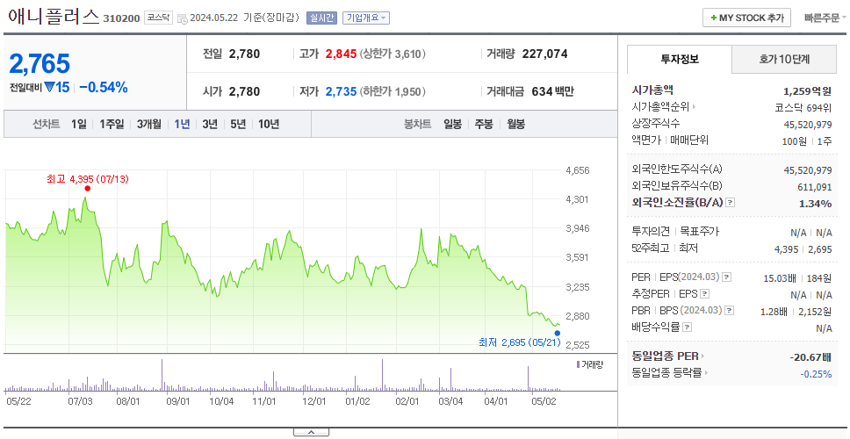The image size is (850, 439).
Task: Collapse the chart panel with the up chevron
Action: coord(311,433)
